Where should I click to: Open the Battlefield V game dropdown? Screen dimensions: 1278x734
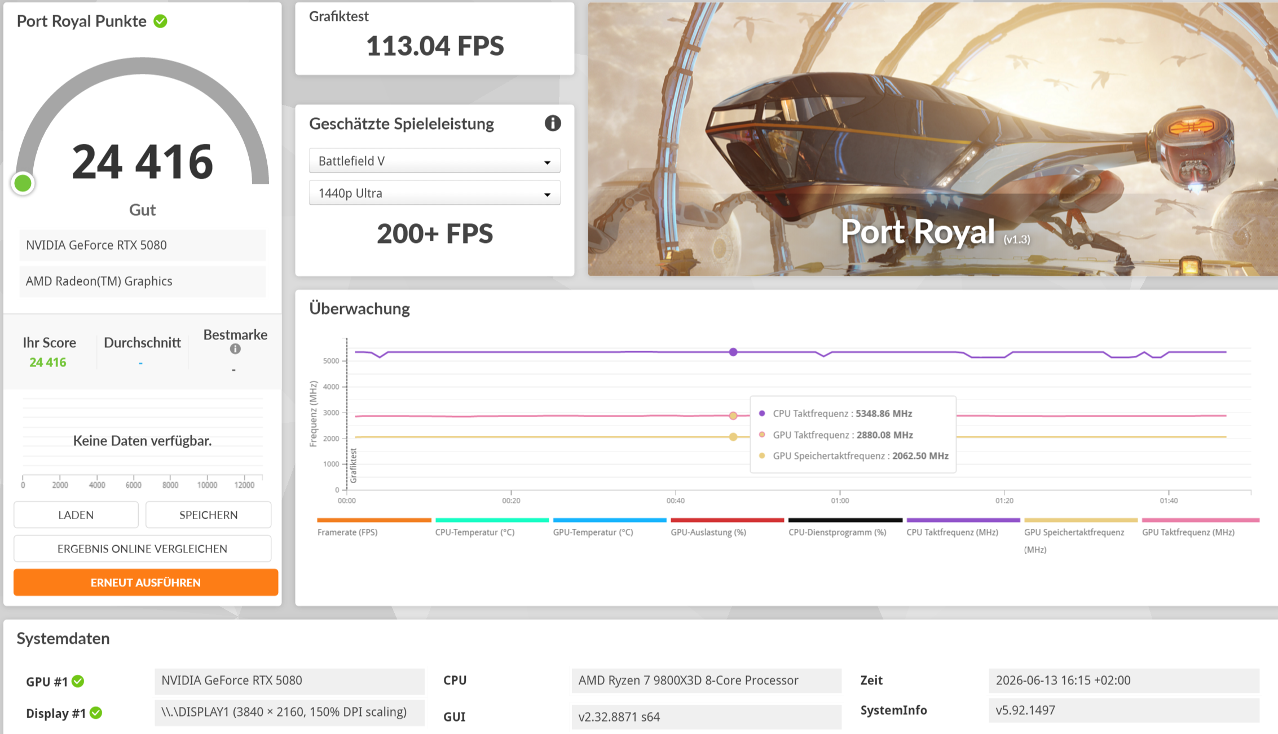(434, 161)
